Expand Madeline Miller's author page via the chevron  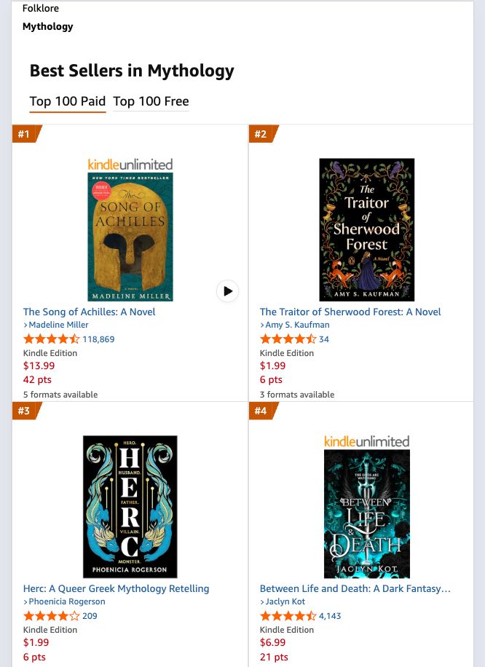25,325
